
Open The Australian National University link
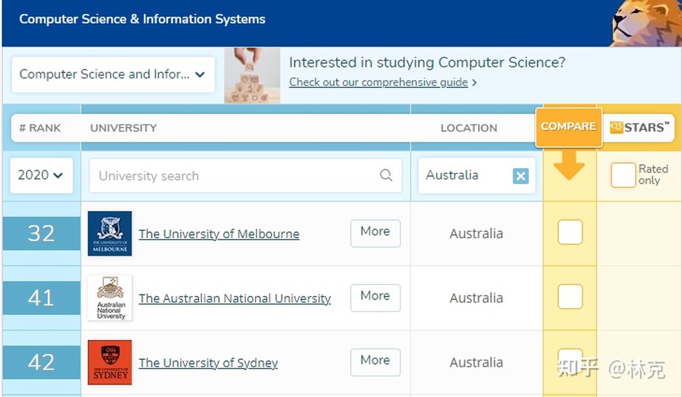[234, 298]
